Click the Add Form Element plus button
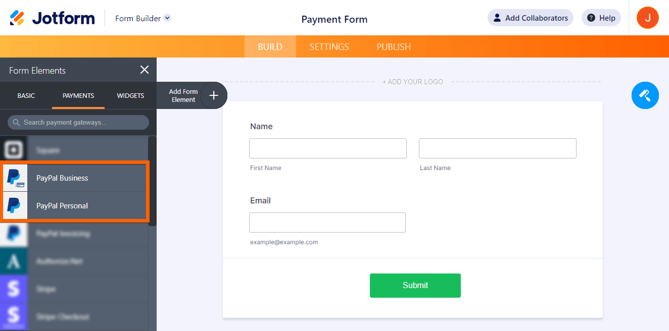669x331 pixels. tap(214, 95)
